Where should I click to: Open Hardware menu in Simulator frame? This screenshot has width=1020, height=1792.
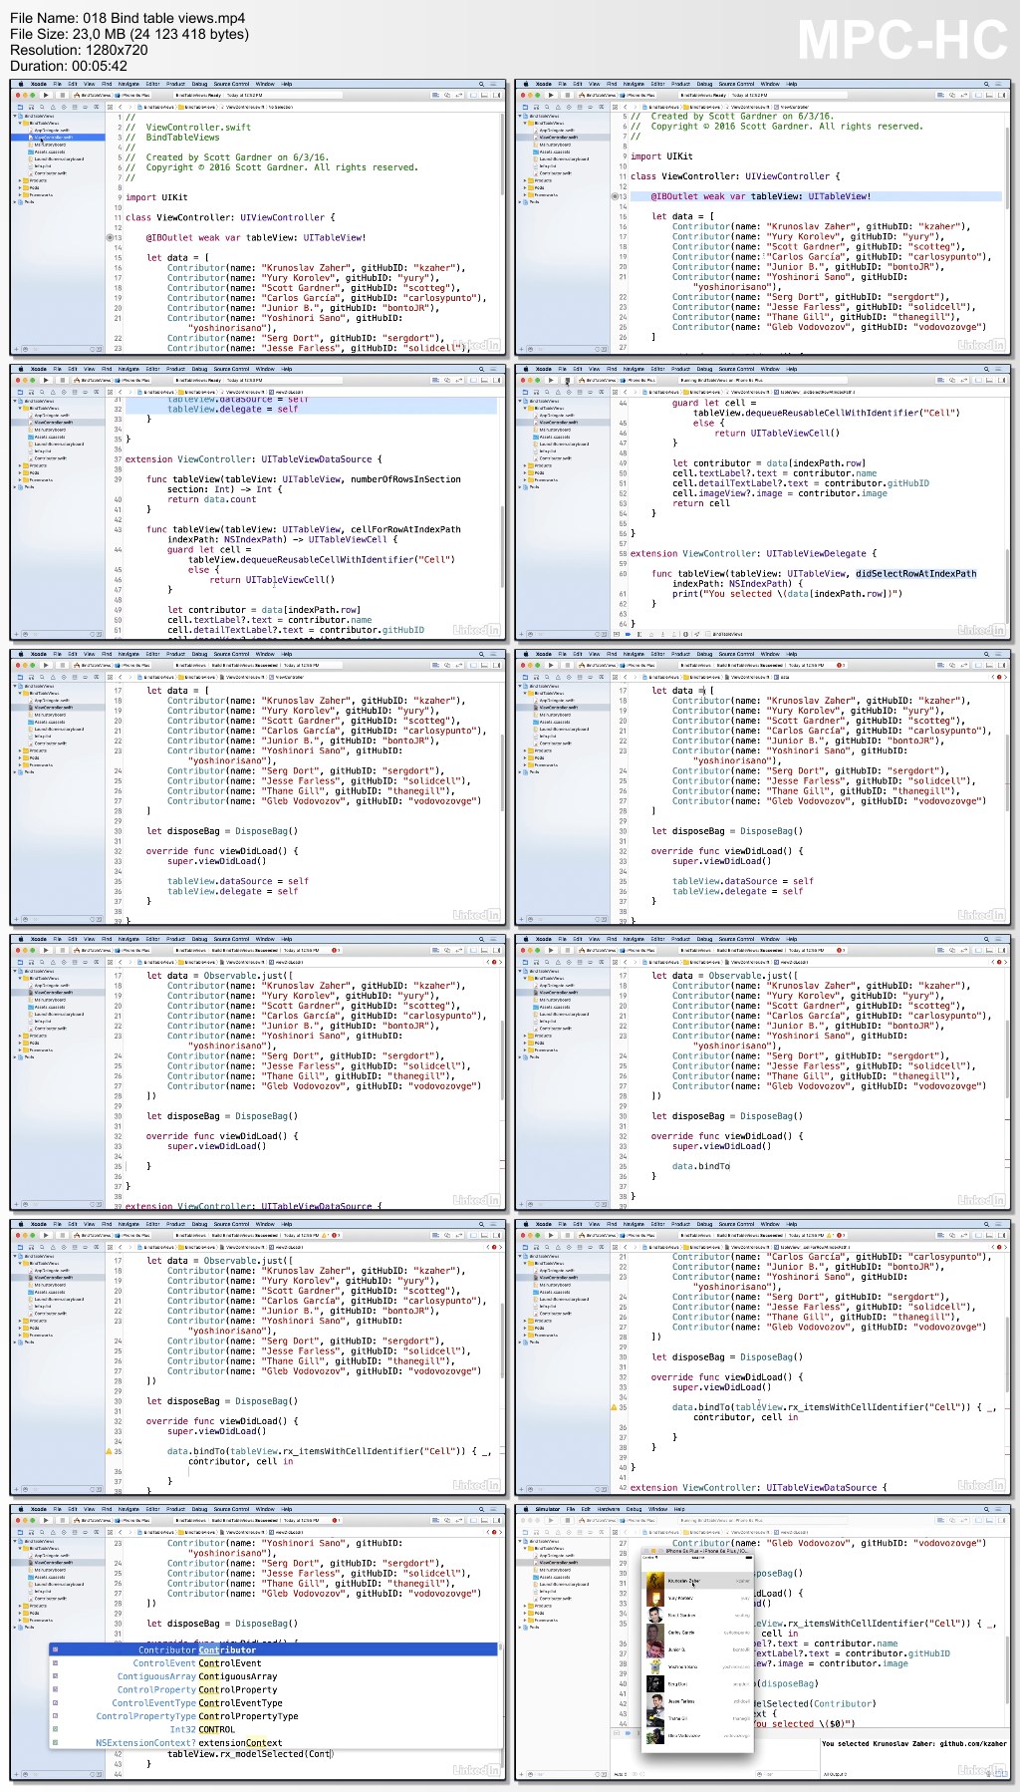coord(609,1509)
